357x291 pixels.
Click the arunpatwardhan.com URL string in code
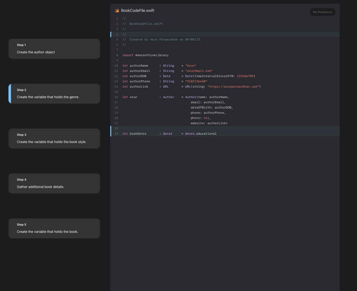(x=233, y=87)
